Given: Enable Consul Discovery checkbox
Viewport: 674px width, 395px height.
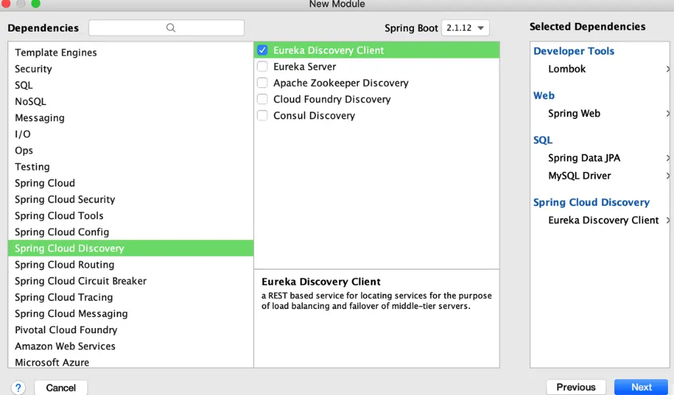Looking at the screenshot, I should (262, 115).
